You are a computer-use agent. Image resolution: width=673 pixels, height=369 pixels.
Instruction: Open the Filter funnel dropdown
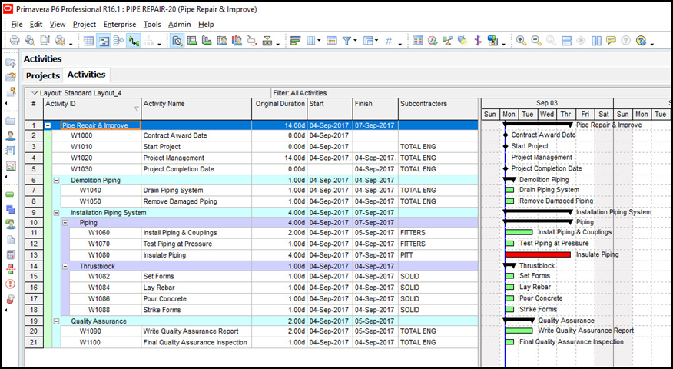(x=347, y=41)
